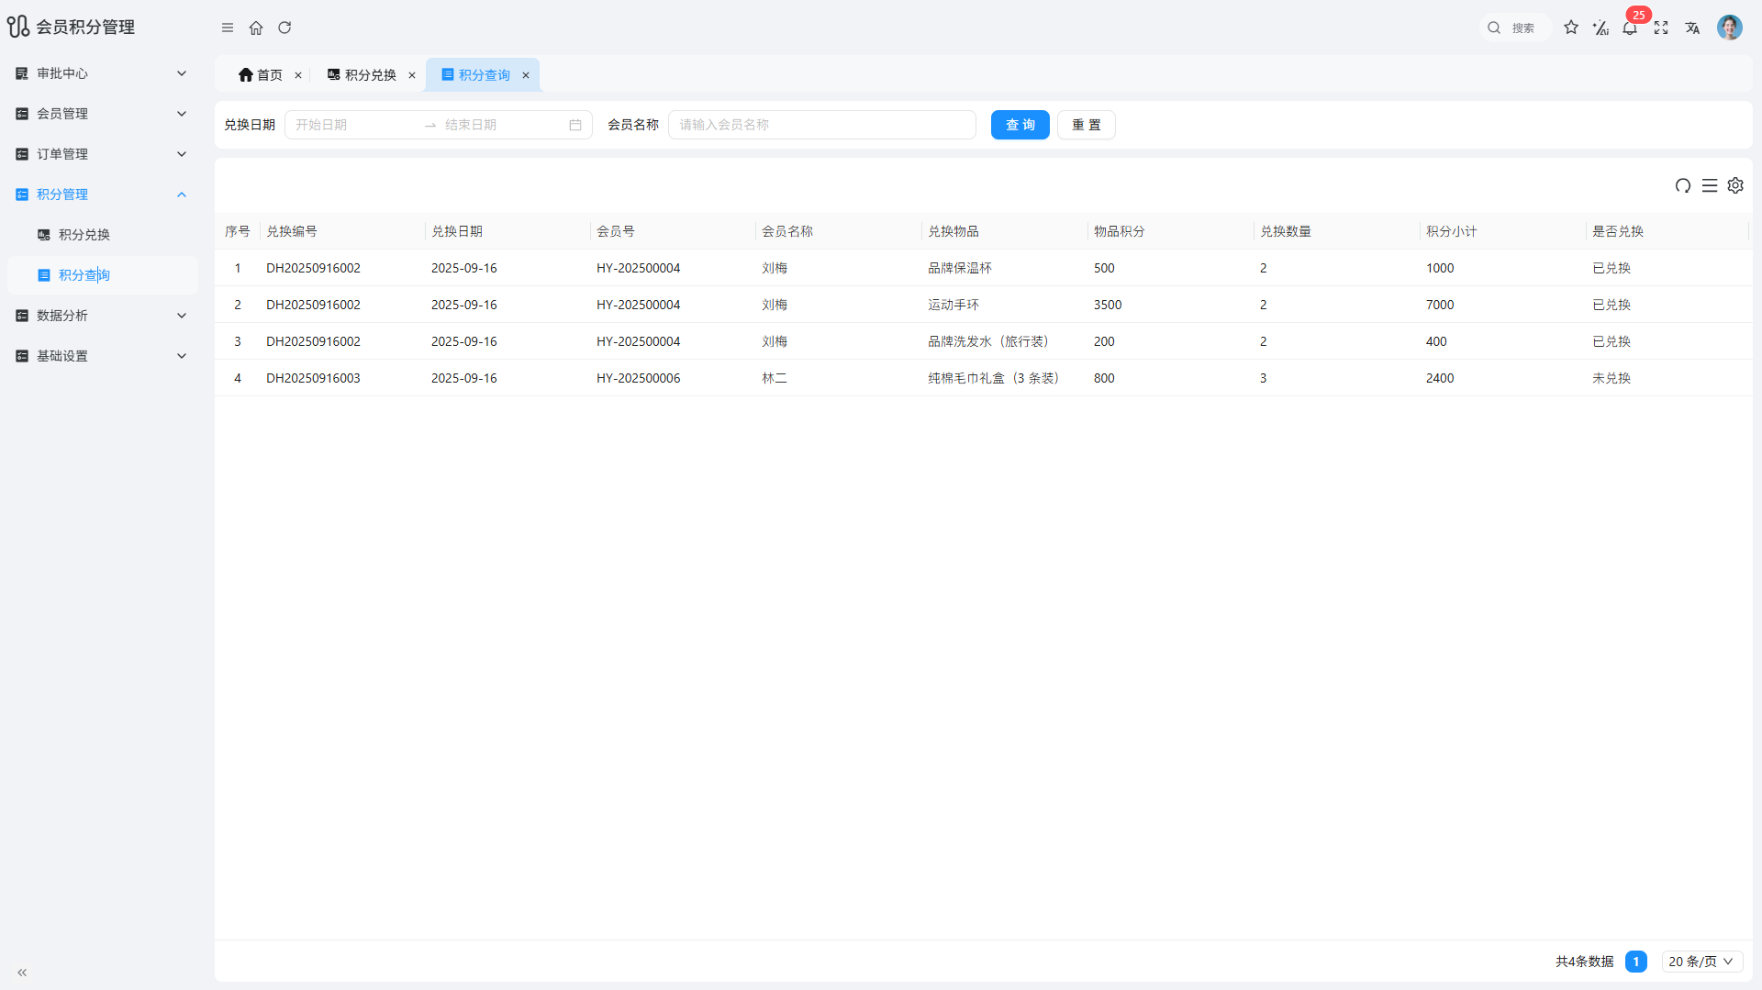Refresh the current page
The height and width of the screenshot is (990, 1762).
pyautogui.click(x=284, y=28)
